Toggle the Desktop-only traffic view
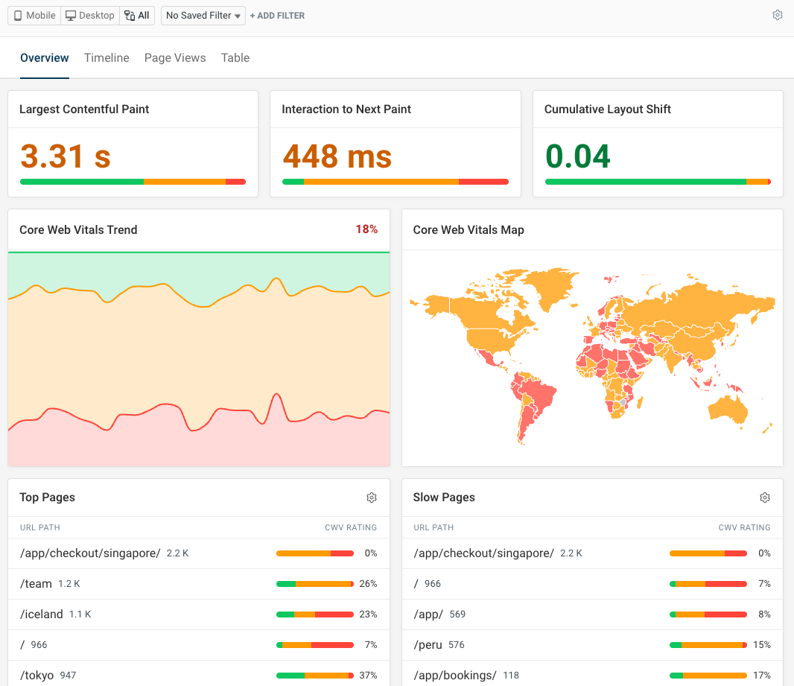Screen dimensions: 794x686 point(89,15)
